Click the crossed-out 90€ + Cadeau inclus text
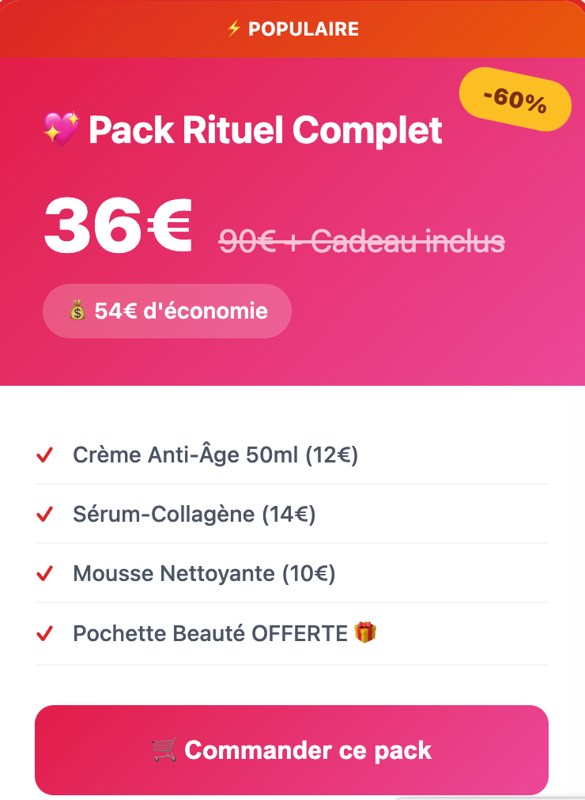The height and width of the screenshot is (800, 585). 361,241
